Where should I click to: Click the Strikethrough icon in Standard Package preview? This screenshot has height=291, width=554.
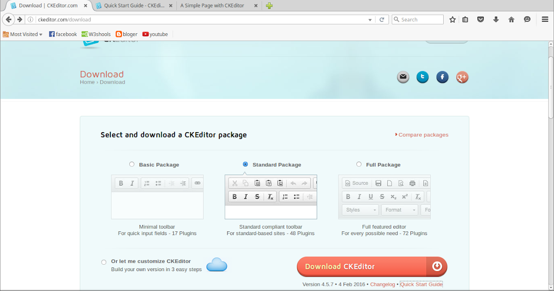tap(257, 197)
